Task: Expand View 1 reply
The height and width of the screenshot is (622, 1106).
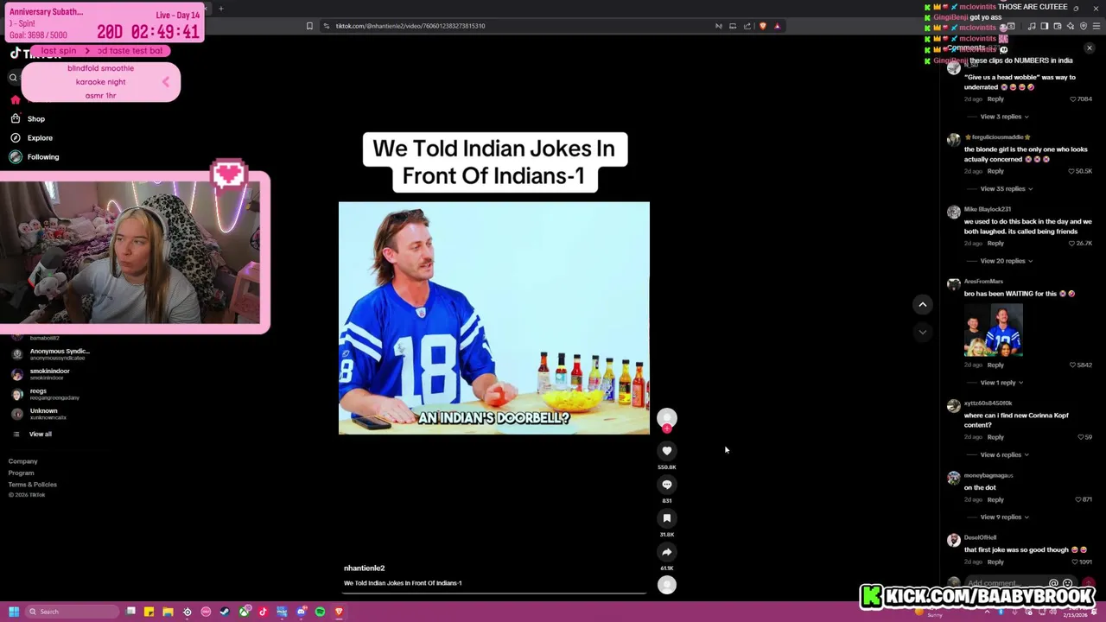Action: (x=1001, y=382)
